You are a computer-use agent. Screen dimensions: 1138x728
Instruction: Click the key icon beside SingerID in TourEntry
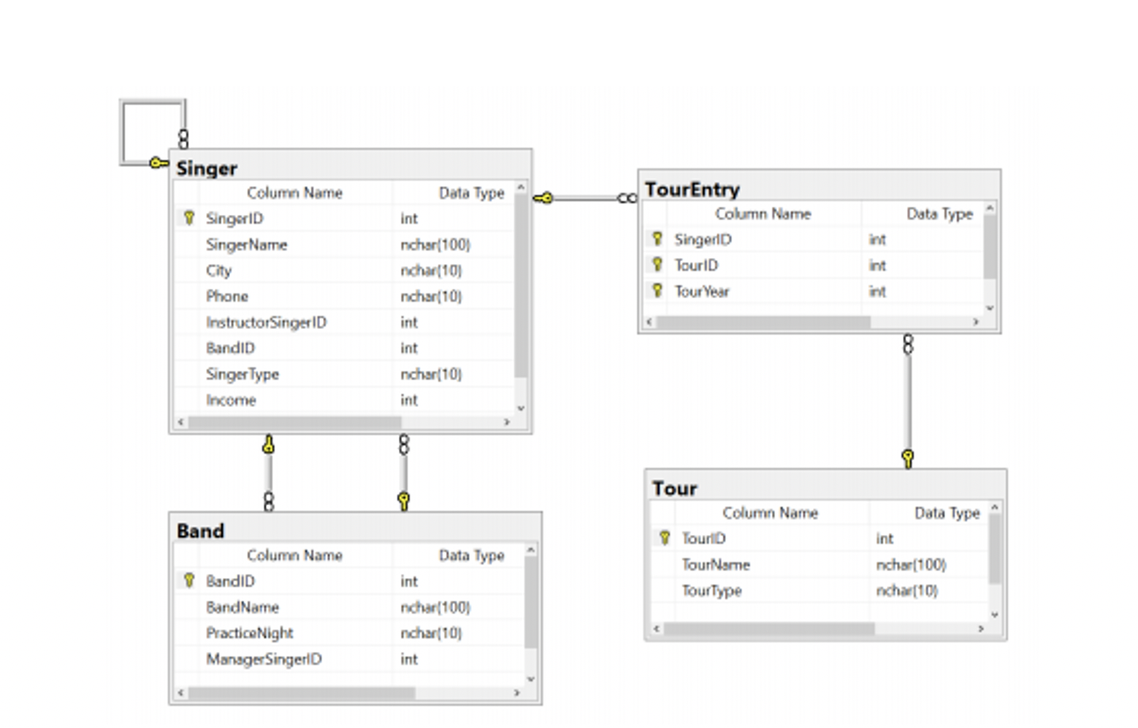pos(657,239)
